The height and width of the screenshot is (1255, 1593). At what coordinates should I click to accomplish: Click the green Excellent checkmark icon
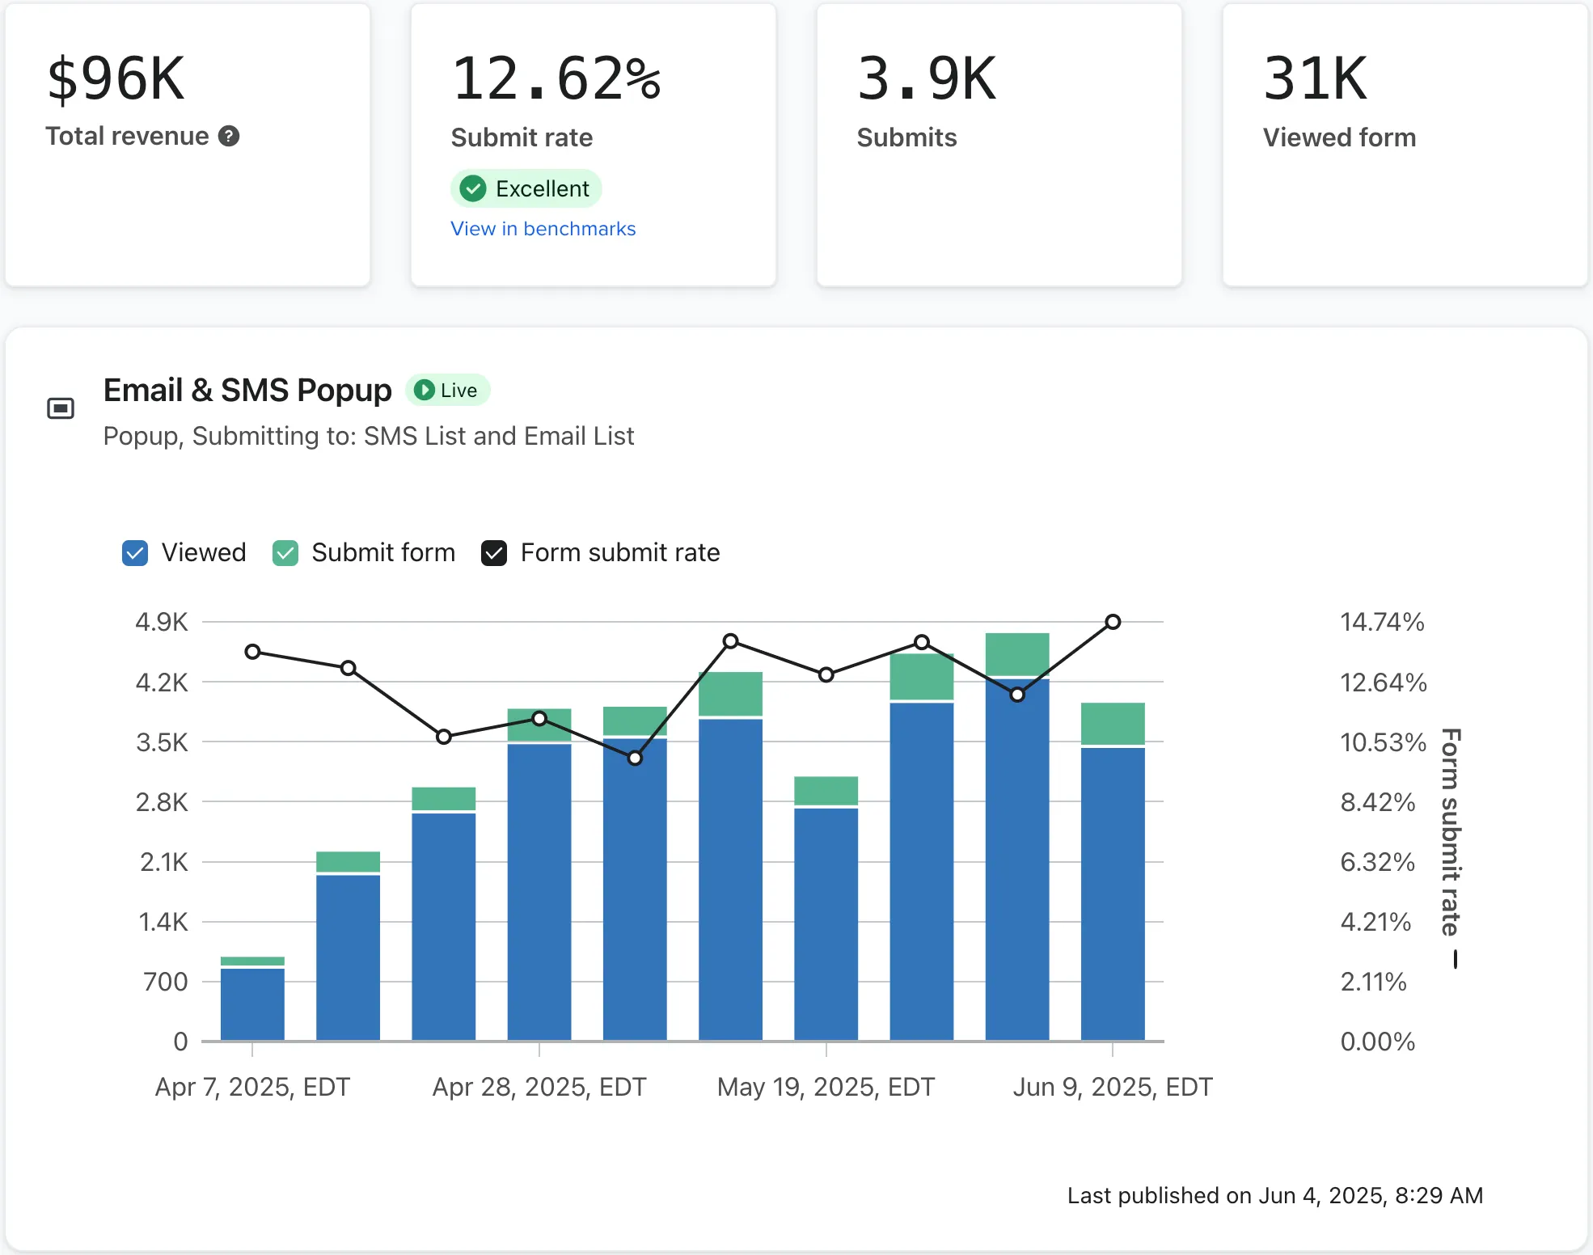click(473, 188)
